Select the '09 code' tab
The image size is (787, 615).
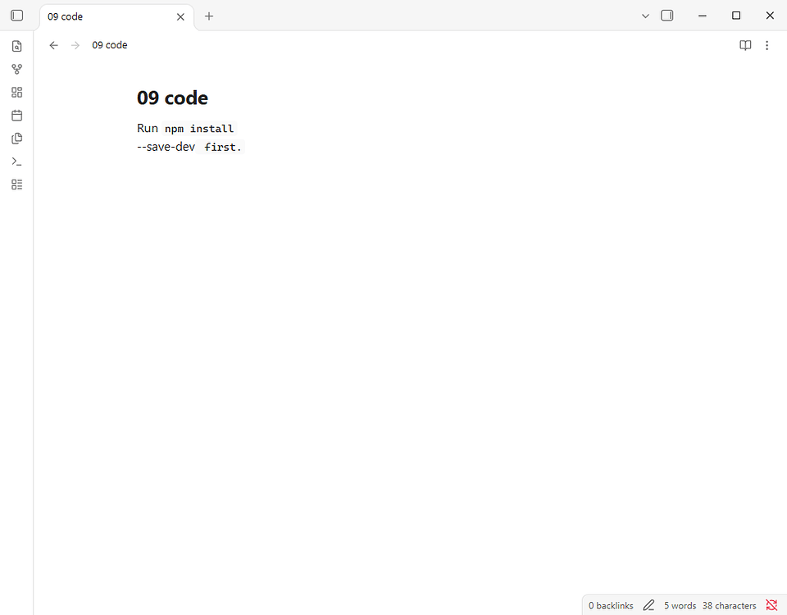click(x=116, y=16)
